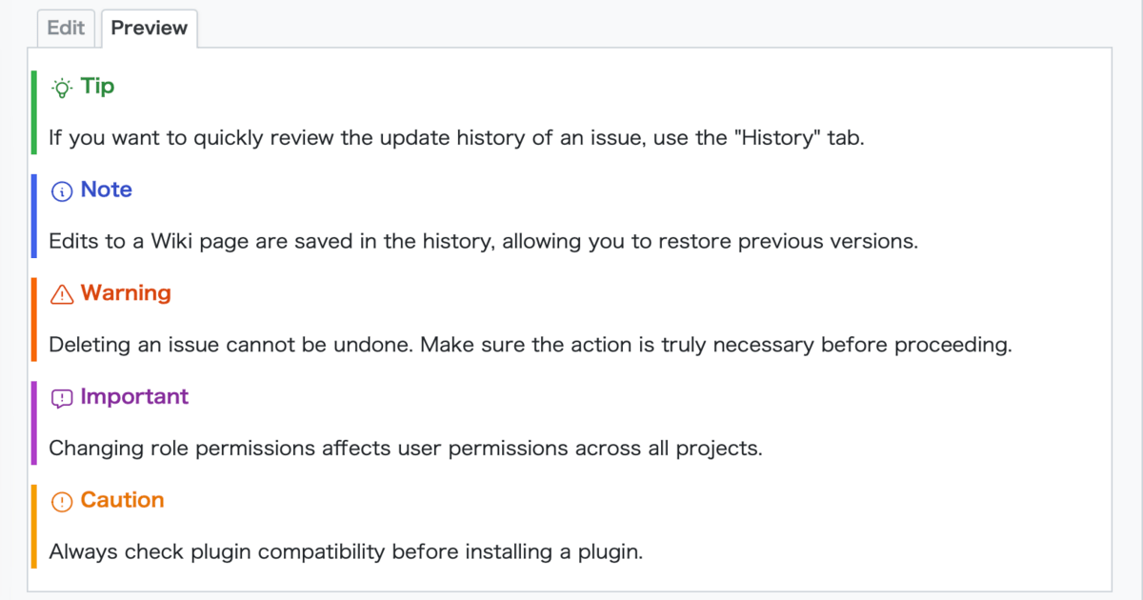Click the orange Caution exclamation icon
The image size is (1143, 600).
click(62, 502)
